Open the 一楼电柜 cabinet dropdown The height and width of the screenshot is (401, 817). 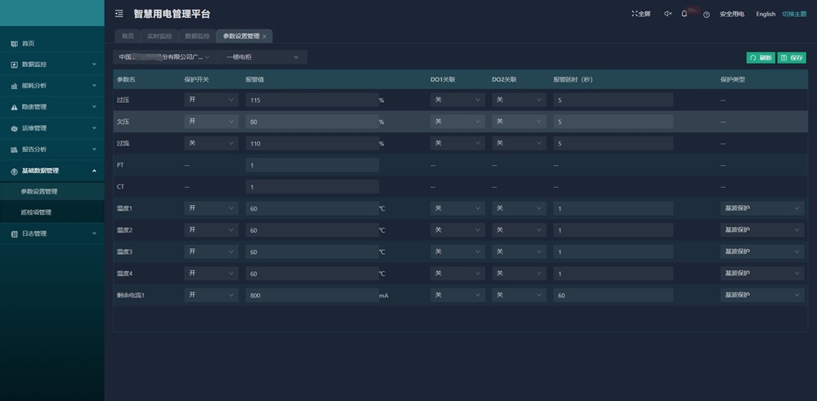(261, 57)
